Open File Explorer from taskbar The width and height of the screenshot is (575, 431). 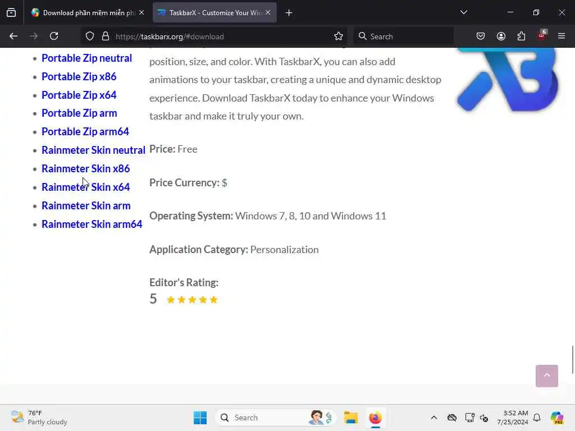pyautogui.click(x=350, y=418)
